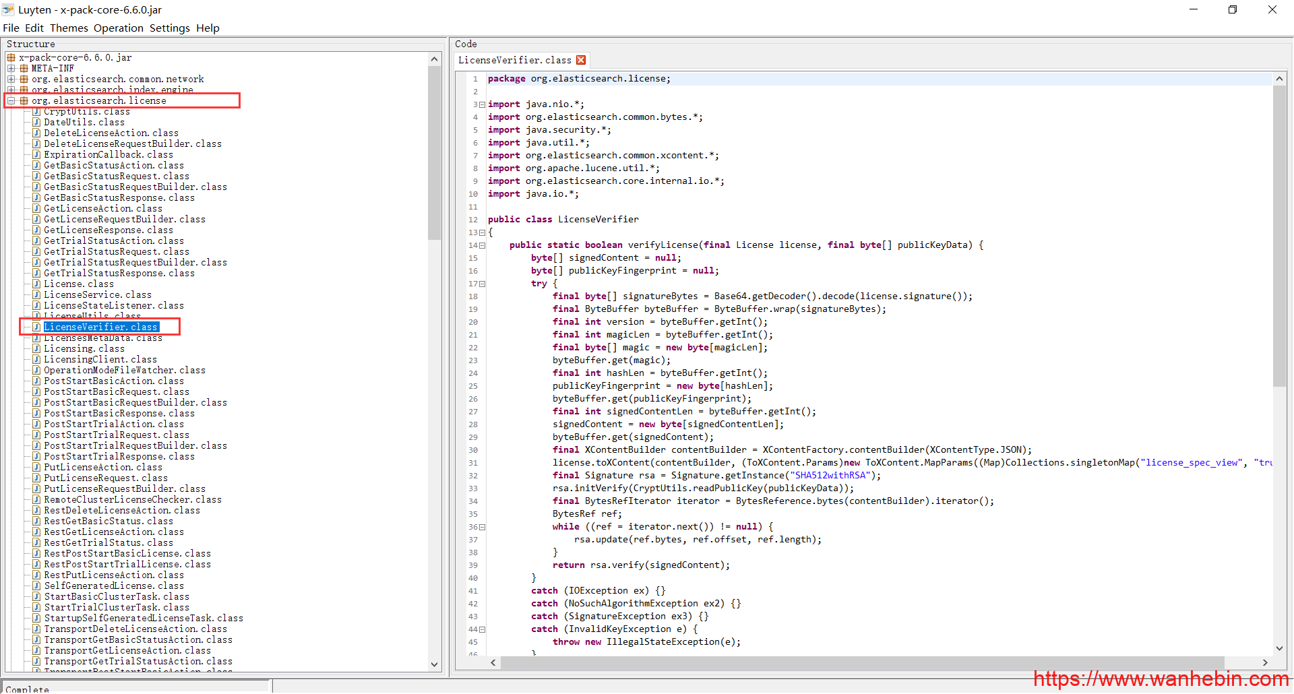Click the LicensingClient.class file icon
This screenshot has height=694, width=1294.
coord(36,359)
